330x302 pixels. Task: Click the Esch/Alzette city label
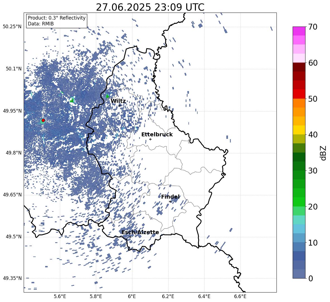click(x=140, y=232)
